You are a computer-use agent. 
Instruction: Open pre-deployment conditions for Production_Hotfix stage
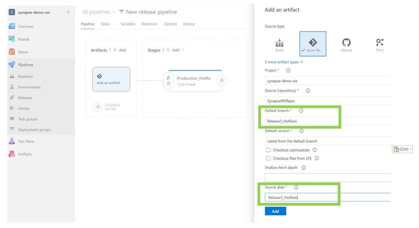tap(168, 80)
